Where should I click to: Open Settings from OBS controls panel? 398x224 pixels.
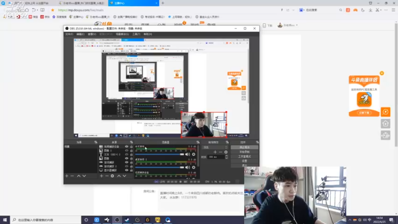click(244, 161)
